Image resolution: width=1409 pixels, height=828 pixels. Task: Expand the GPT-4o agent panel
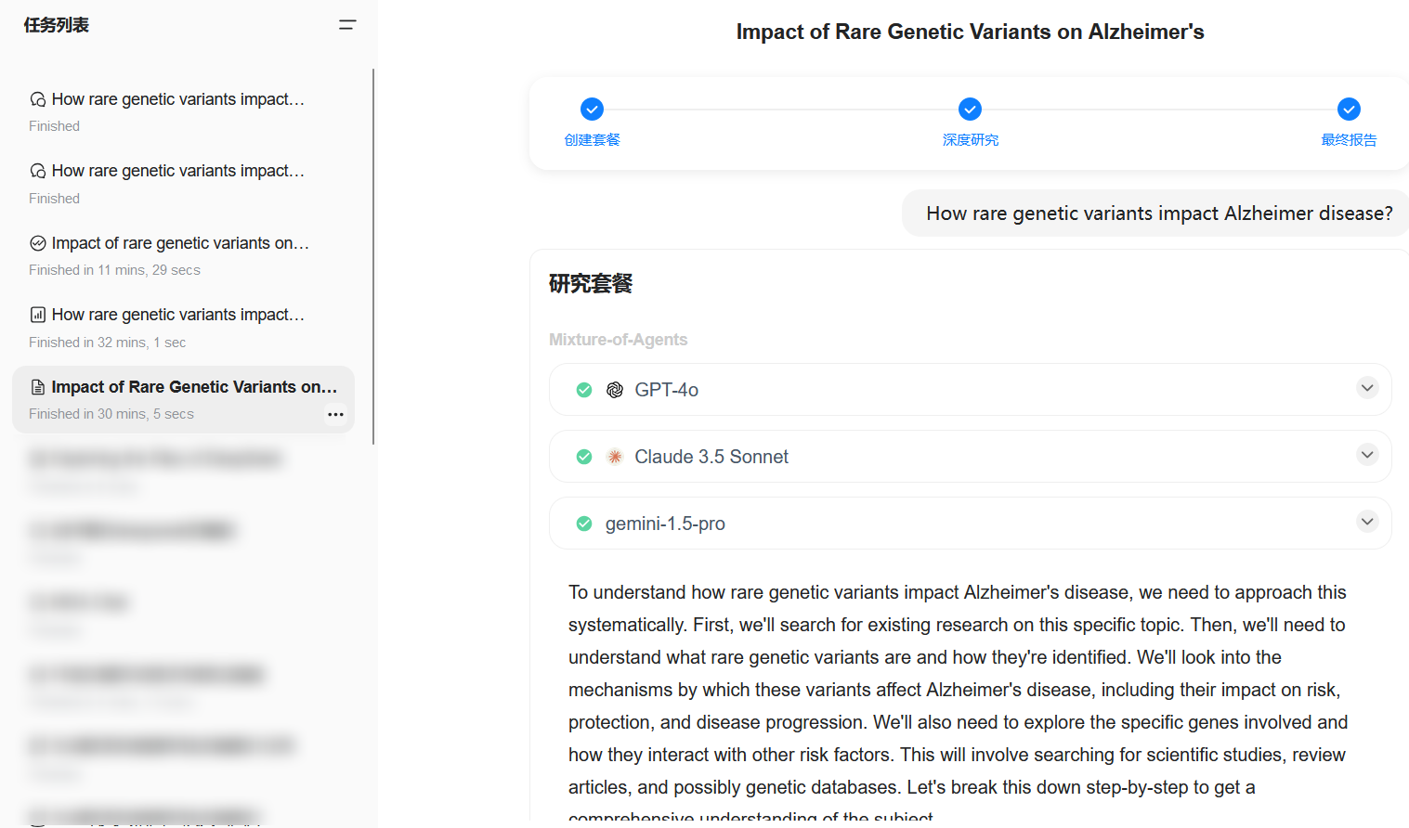(1367, 388)
